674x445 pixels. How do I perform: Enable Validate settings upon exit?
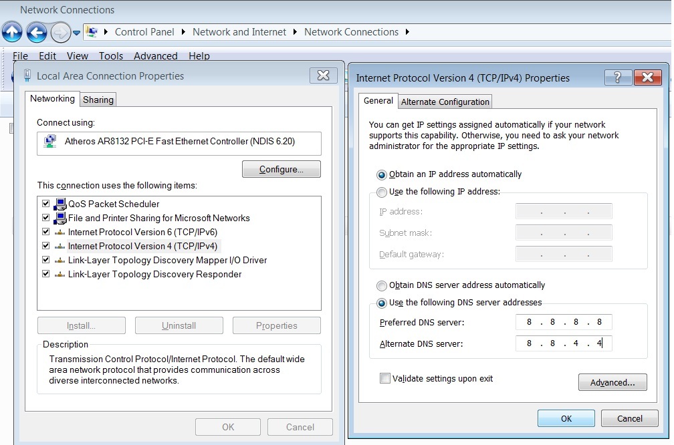[x=385, y=378]
